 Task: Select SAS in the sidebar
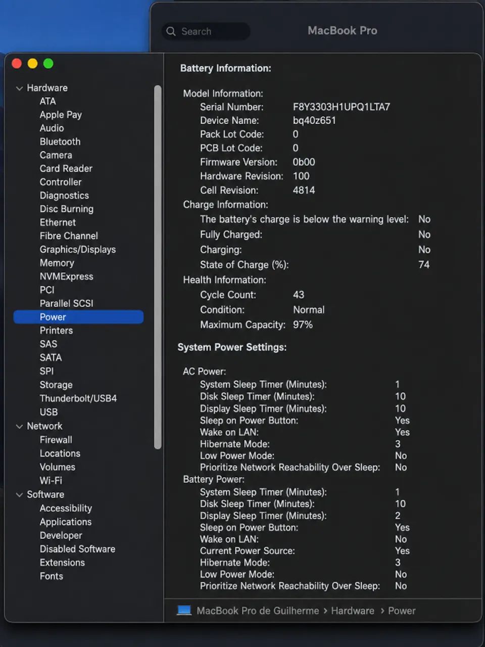point(48,344)
